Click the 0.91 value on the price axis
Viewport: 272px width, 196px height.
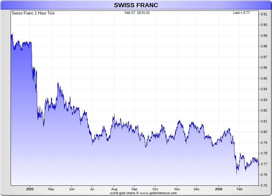264,14
